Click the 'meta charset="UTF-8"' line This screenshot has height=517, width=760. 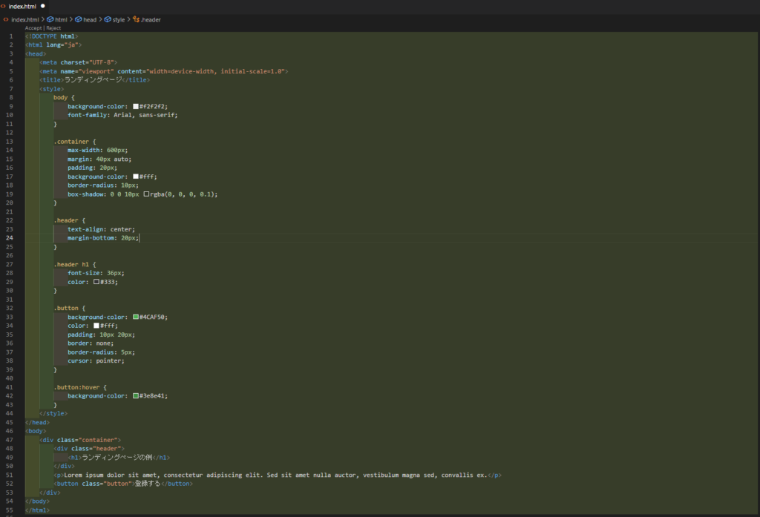pyautogui.click(x=78, y=62)
